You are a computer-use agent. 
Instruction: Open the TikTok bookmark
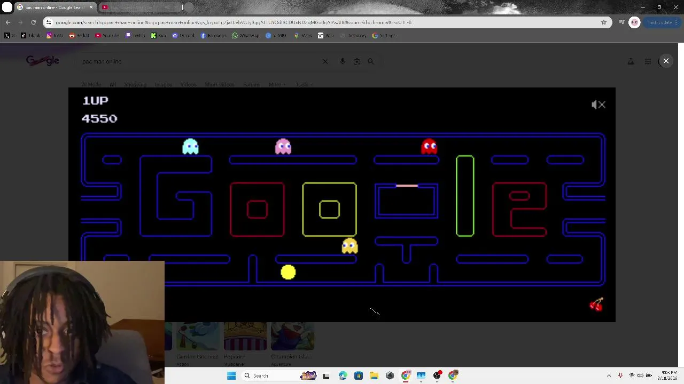30,36
